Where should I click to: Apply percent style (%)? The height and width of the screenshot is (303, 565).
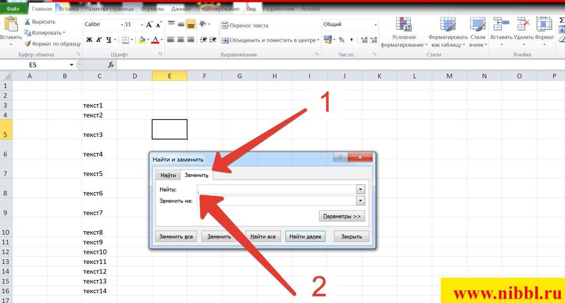342,40
